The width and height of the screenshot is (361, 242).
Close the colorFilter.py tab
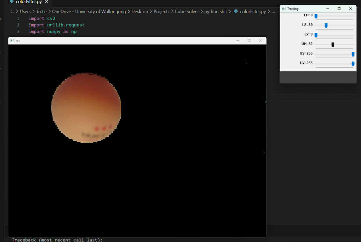(46, 2)
